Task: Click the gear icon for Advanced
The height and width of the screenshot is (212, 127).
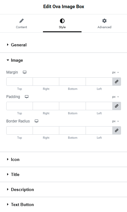Action: pyautogui.click(x=104, y=21)
